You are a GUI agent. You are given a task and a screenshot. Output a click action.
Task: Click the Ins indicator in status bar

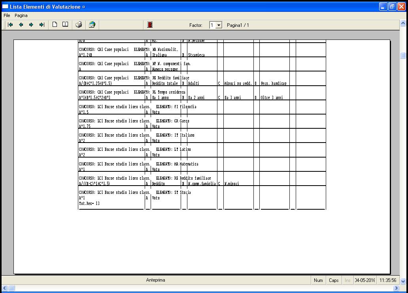348,280
